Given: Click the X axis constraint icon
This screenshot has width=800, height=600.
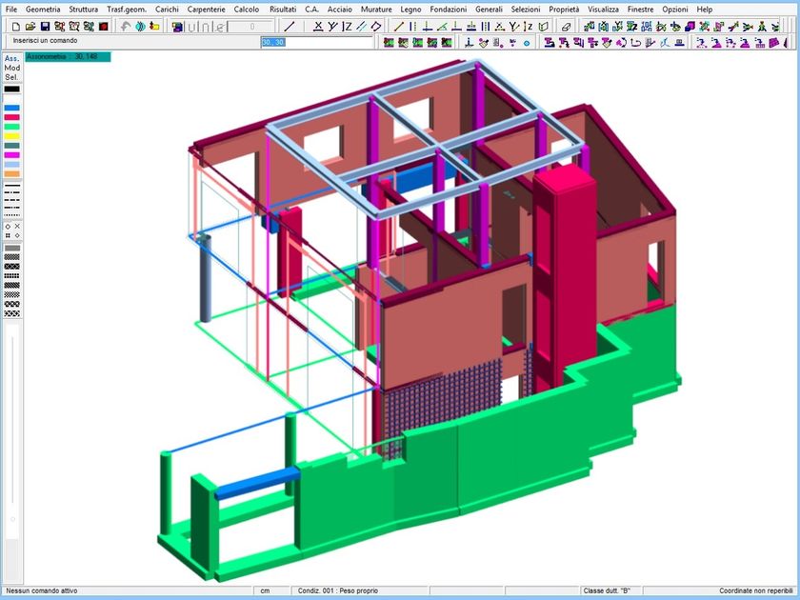Looking at the screenshot, I should click(318, 27).
